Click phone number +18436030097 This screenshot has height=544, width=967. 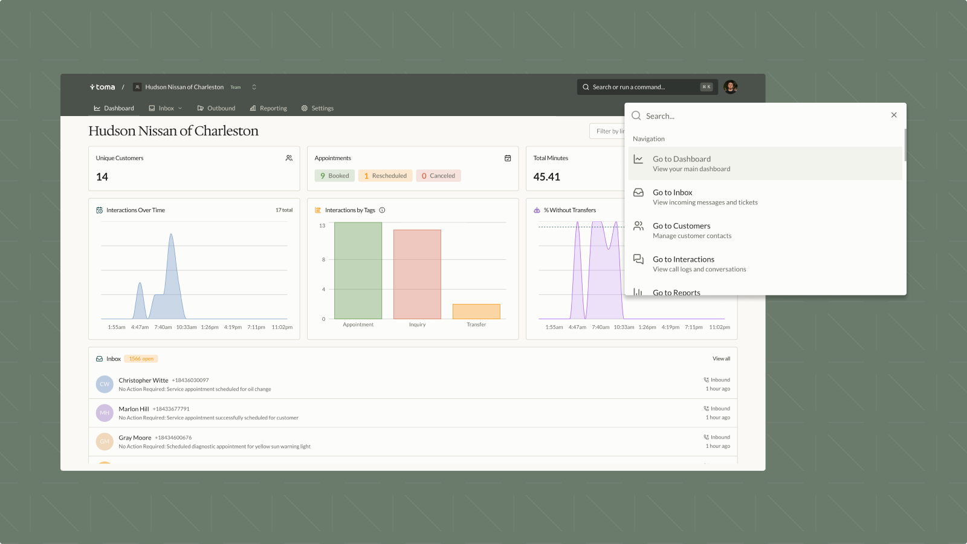pyautogui.click(x=190, y=380)
